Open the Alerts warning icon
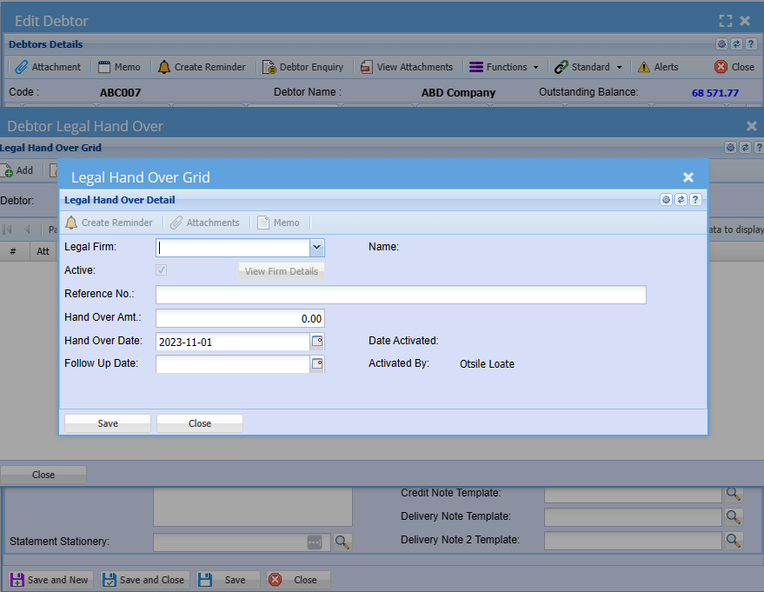This screenshot has width=764, height=592. (658, 67)
